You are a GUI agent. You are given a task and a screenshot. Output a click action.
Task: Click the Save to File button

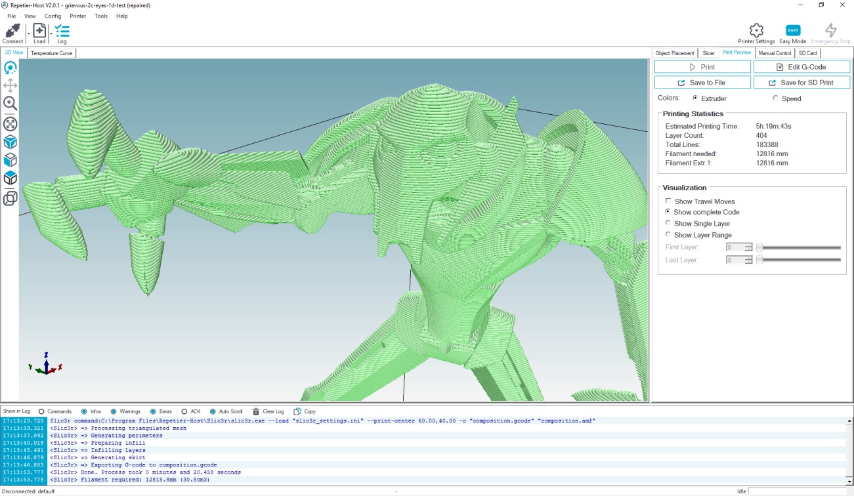click(x=702, y=83)
